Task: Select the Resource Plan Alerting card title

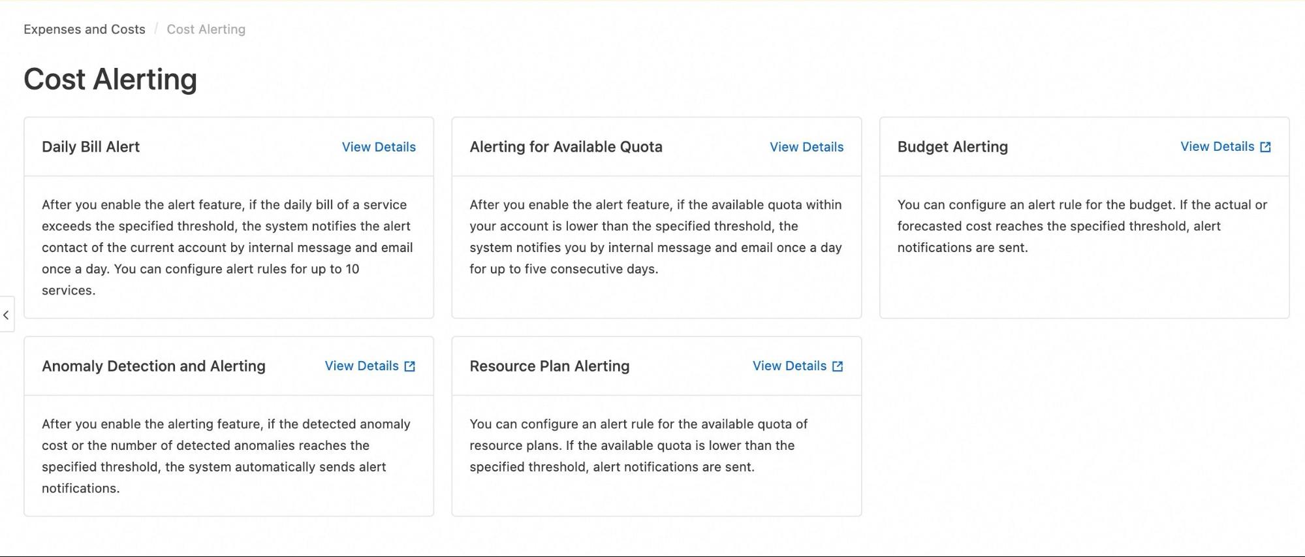Action: (549, 366)
